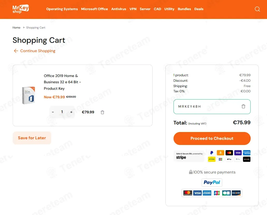267x215 pixels.
Task: Open the Microsoft Office menu
Action: click(x=95, y=9)
